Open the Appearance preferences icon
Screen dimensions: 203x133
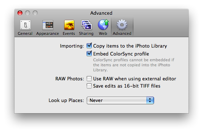point(48,25)
